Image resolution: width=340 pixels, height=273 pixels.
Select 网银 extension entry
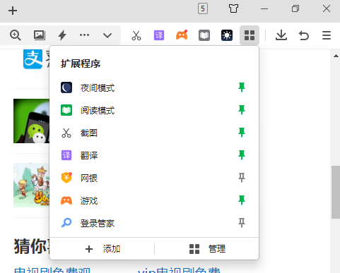[154, 178]
